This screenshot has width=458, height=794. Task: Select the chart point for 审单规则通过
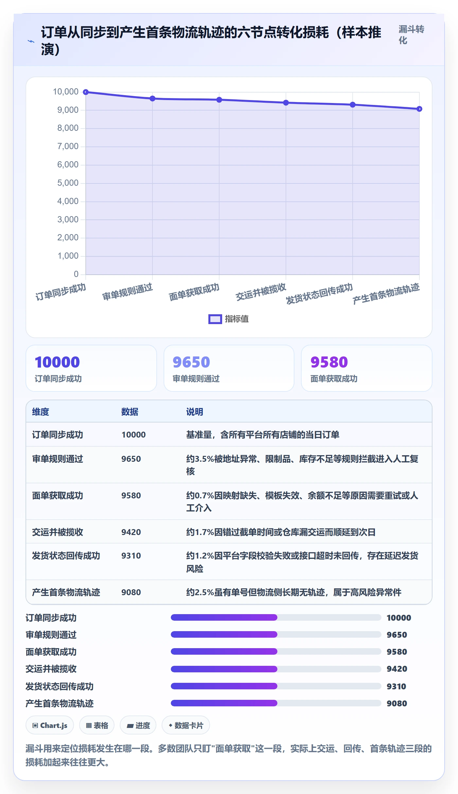click(152, 98)
